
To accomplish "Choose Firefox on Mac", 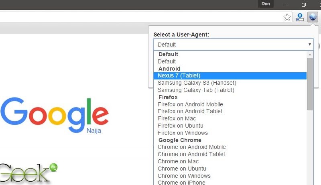I will coord(177,118).
